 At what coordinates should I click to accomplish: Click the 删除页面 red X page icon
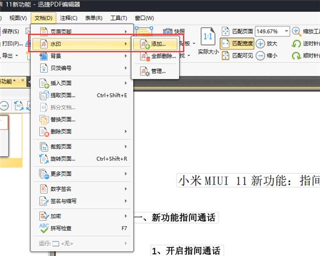tap(44, 132)
